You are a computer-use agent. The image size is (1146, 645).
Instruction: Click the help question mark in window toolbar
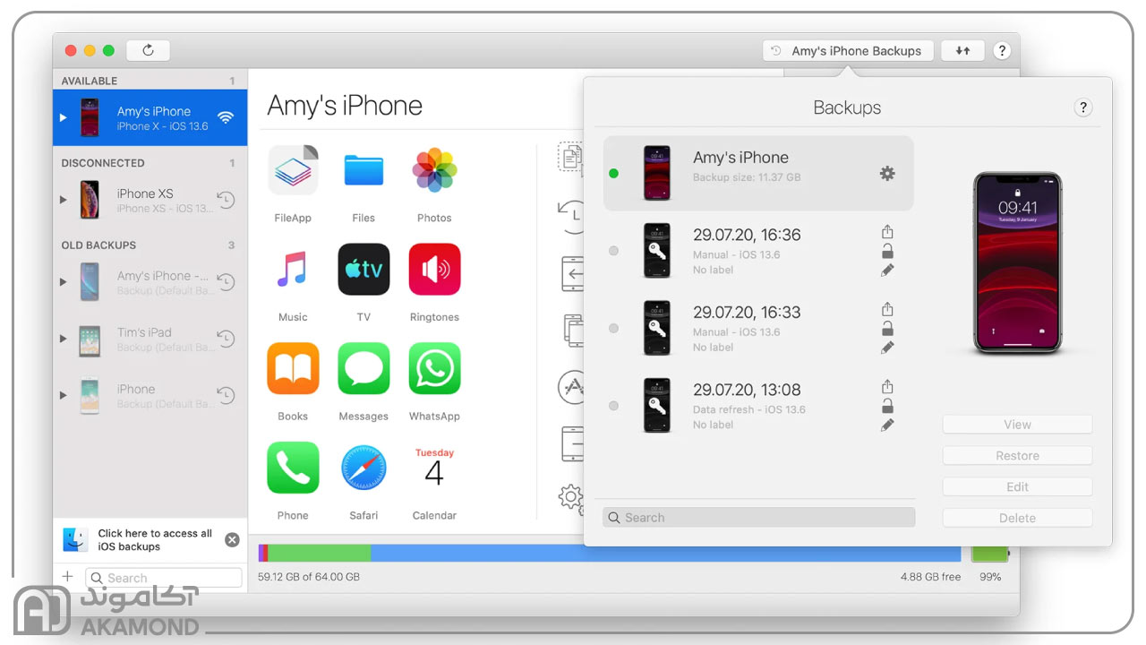pyautogui.click(x=1002, y=51)
